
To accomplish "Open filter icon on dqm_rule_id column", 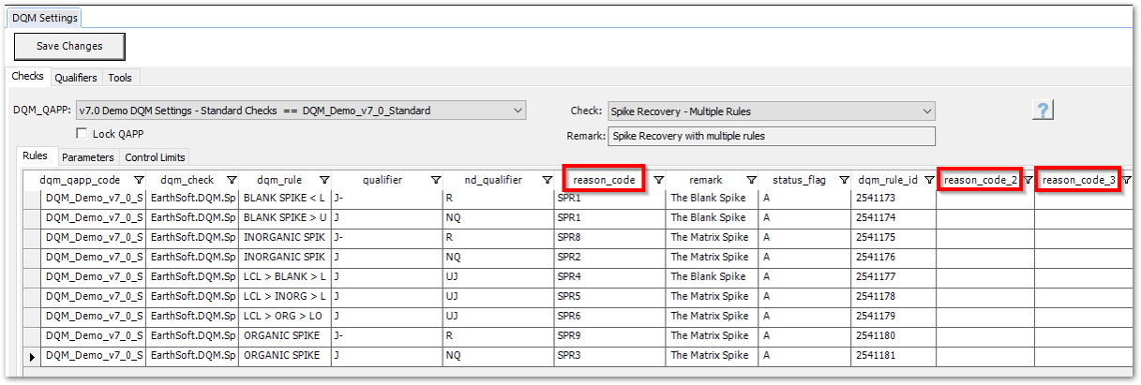I will pos(928,180).
